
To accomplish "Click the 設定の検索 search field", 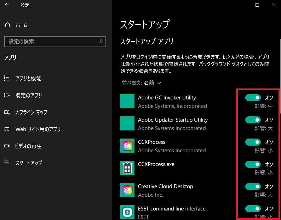I will coord(55,42).
